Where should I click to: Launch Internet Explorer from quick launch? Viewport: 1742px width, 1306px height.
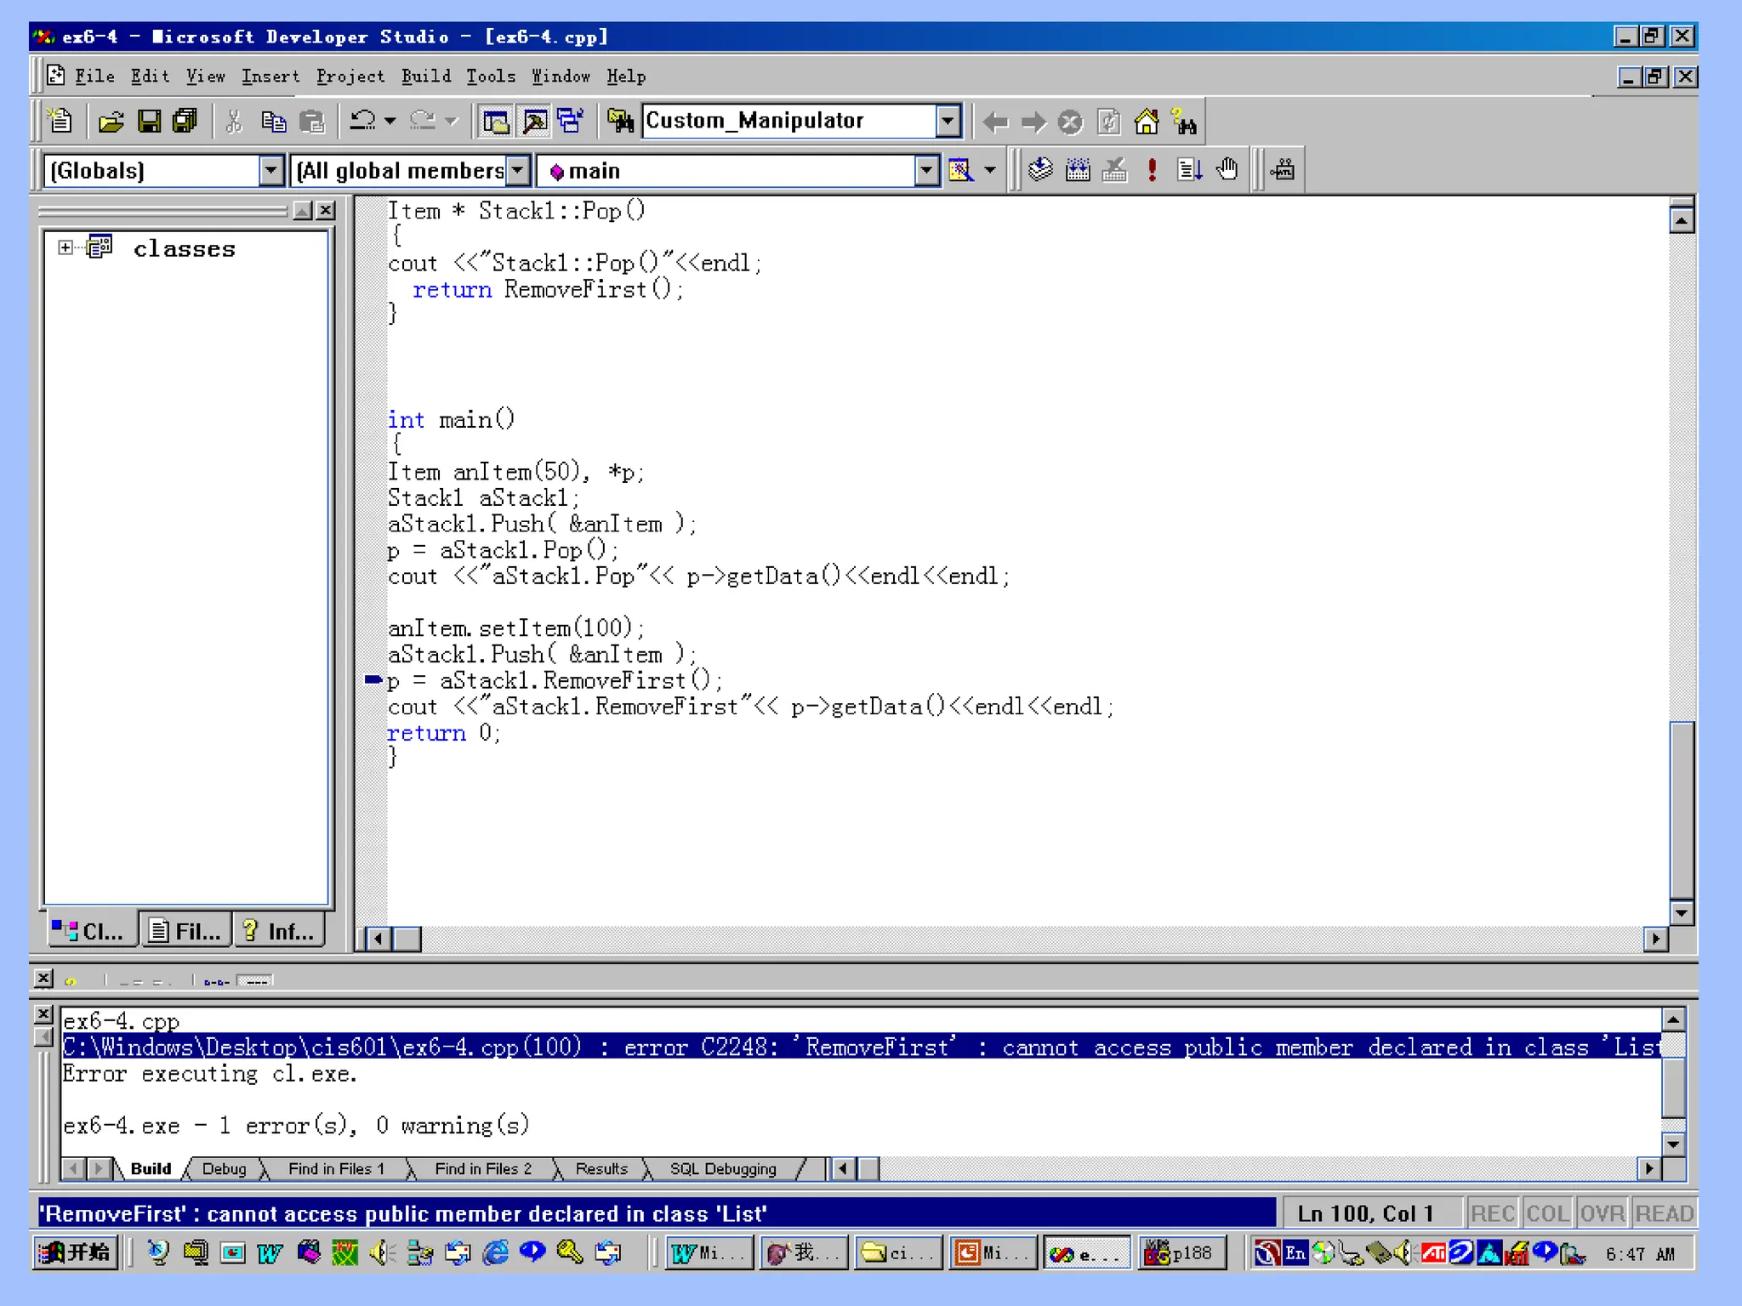coord(496,1253)
